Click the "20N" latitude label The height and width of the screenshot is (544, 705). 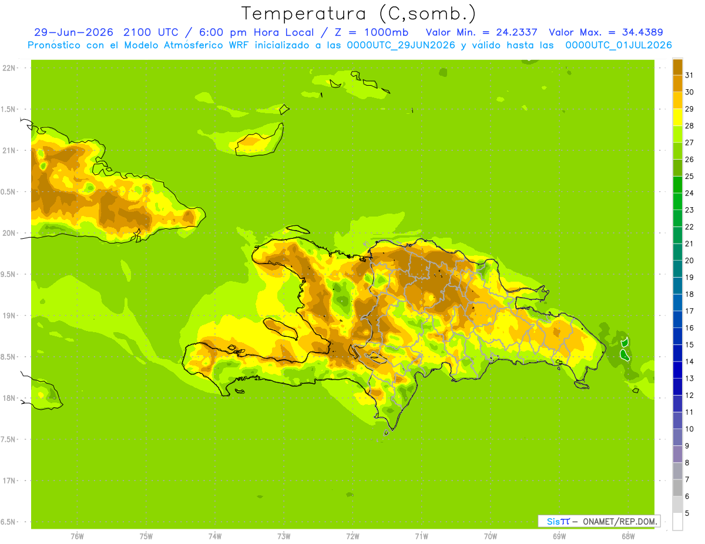[9, 233]
